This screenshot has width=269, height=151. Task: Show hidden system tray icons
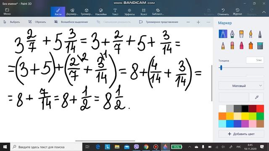coord(190,147)
